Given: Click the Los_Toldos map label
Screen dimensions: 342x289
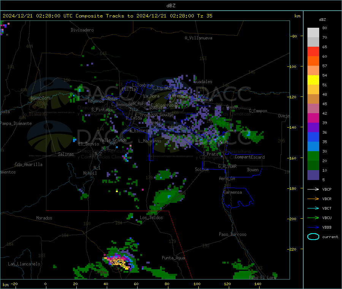Looking at the screenshot, I should pyautogui.click(x=151, y=218).
